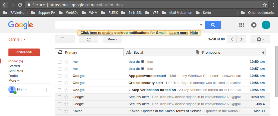Viewport: 278px width, 116px height.
Task: Open the Critical security alert email
Action: click(163, 83)
